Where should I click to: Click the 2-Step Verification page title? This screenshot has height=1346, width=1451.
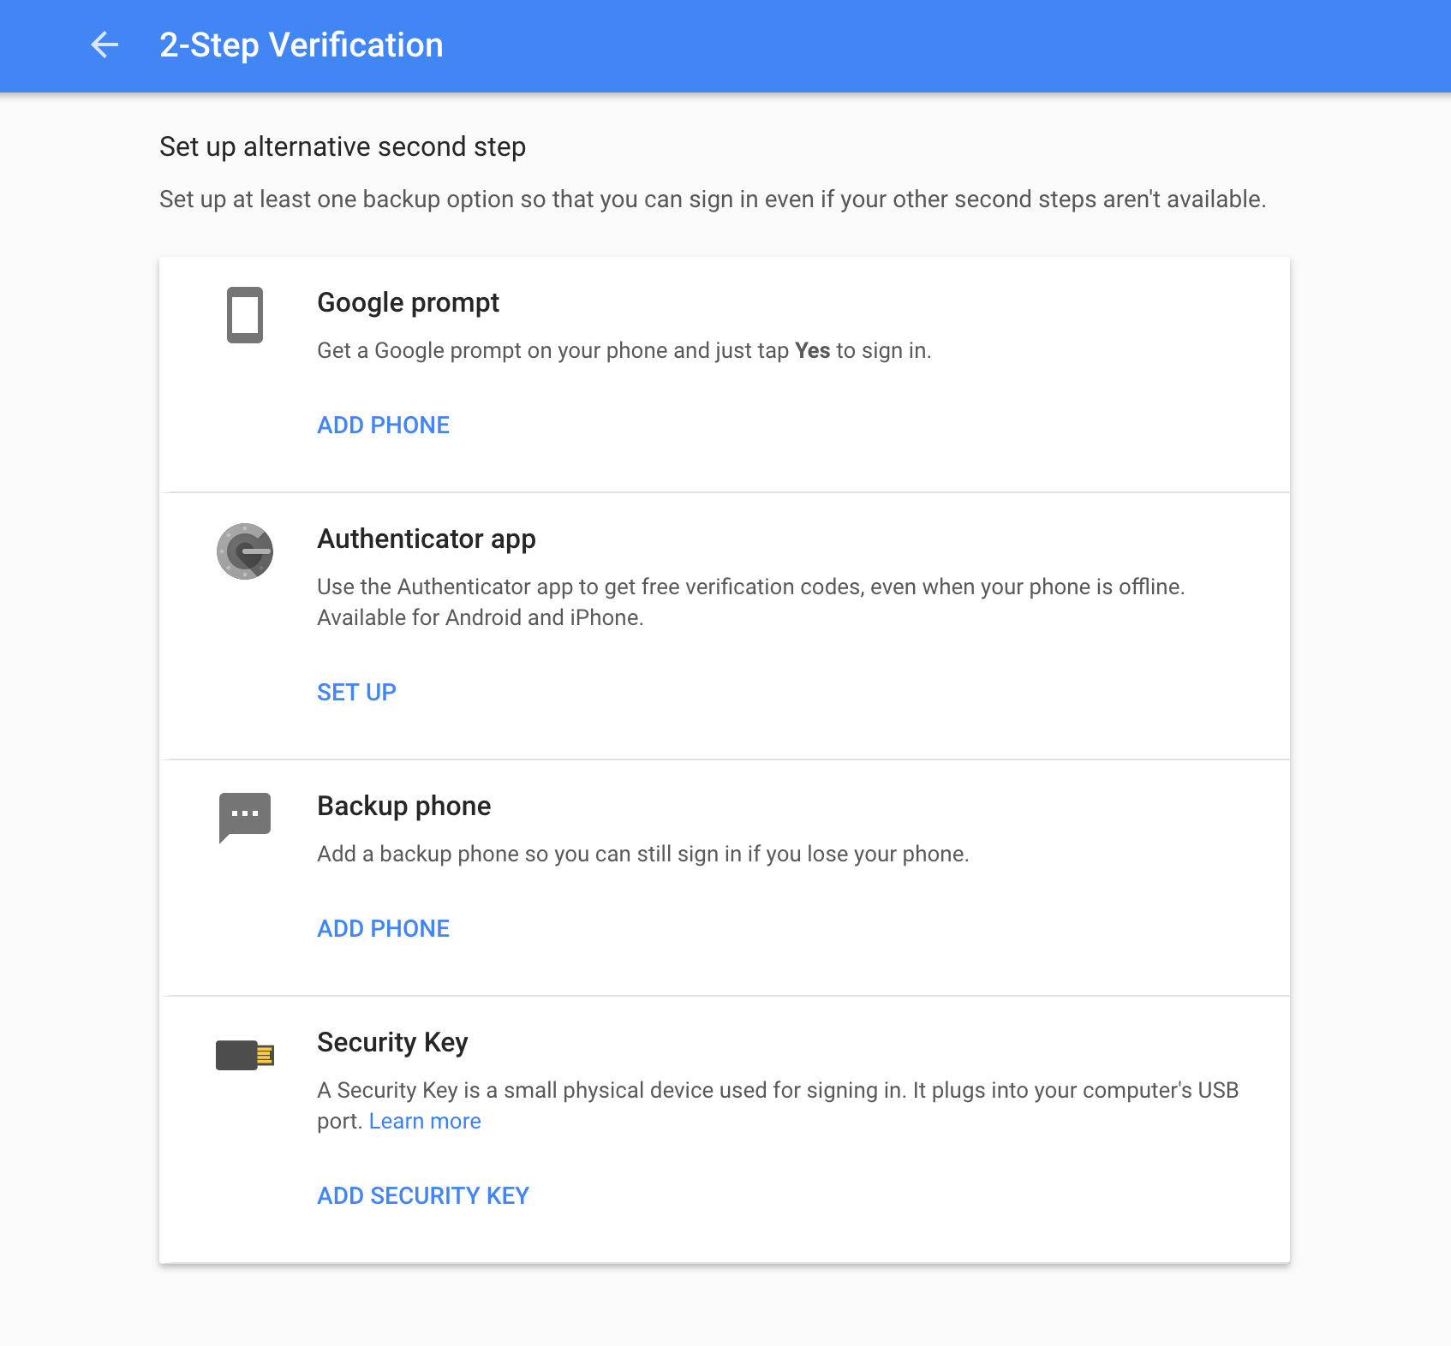point(302,45)
